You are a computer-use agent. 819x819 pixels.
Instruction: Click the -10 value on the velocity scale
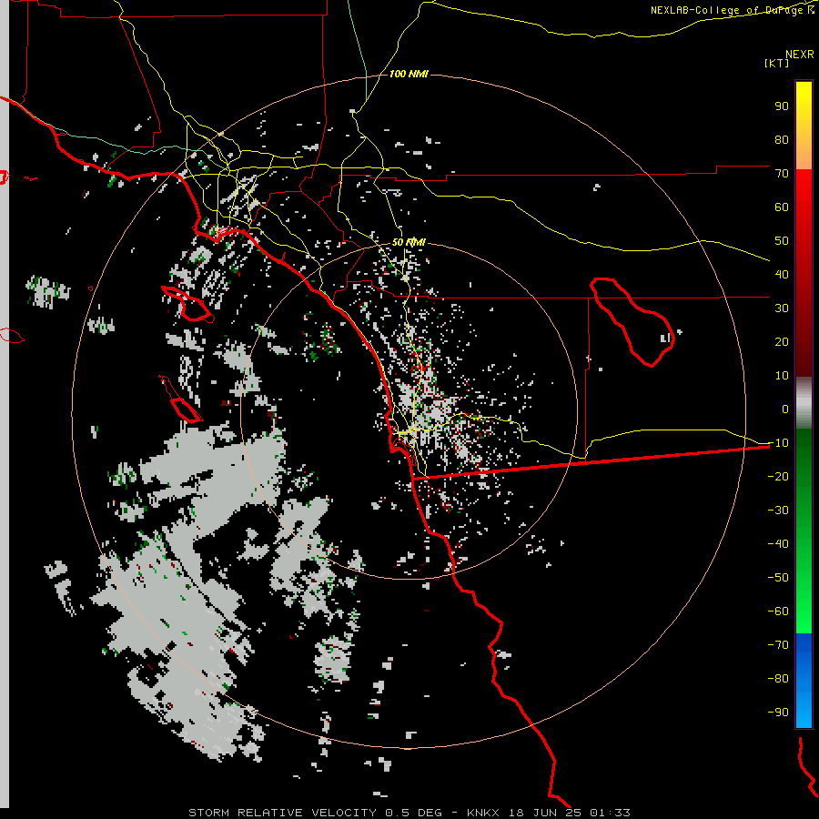[x=778, y=443]
